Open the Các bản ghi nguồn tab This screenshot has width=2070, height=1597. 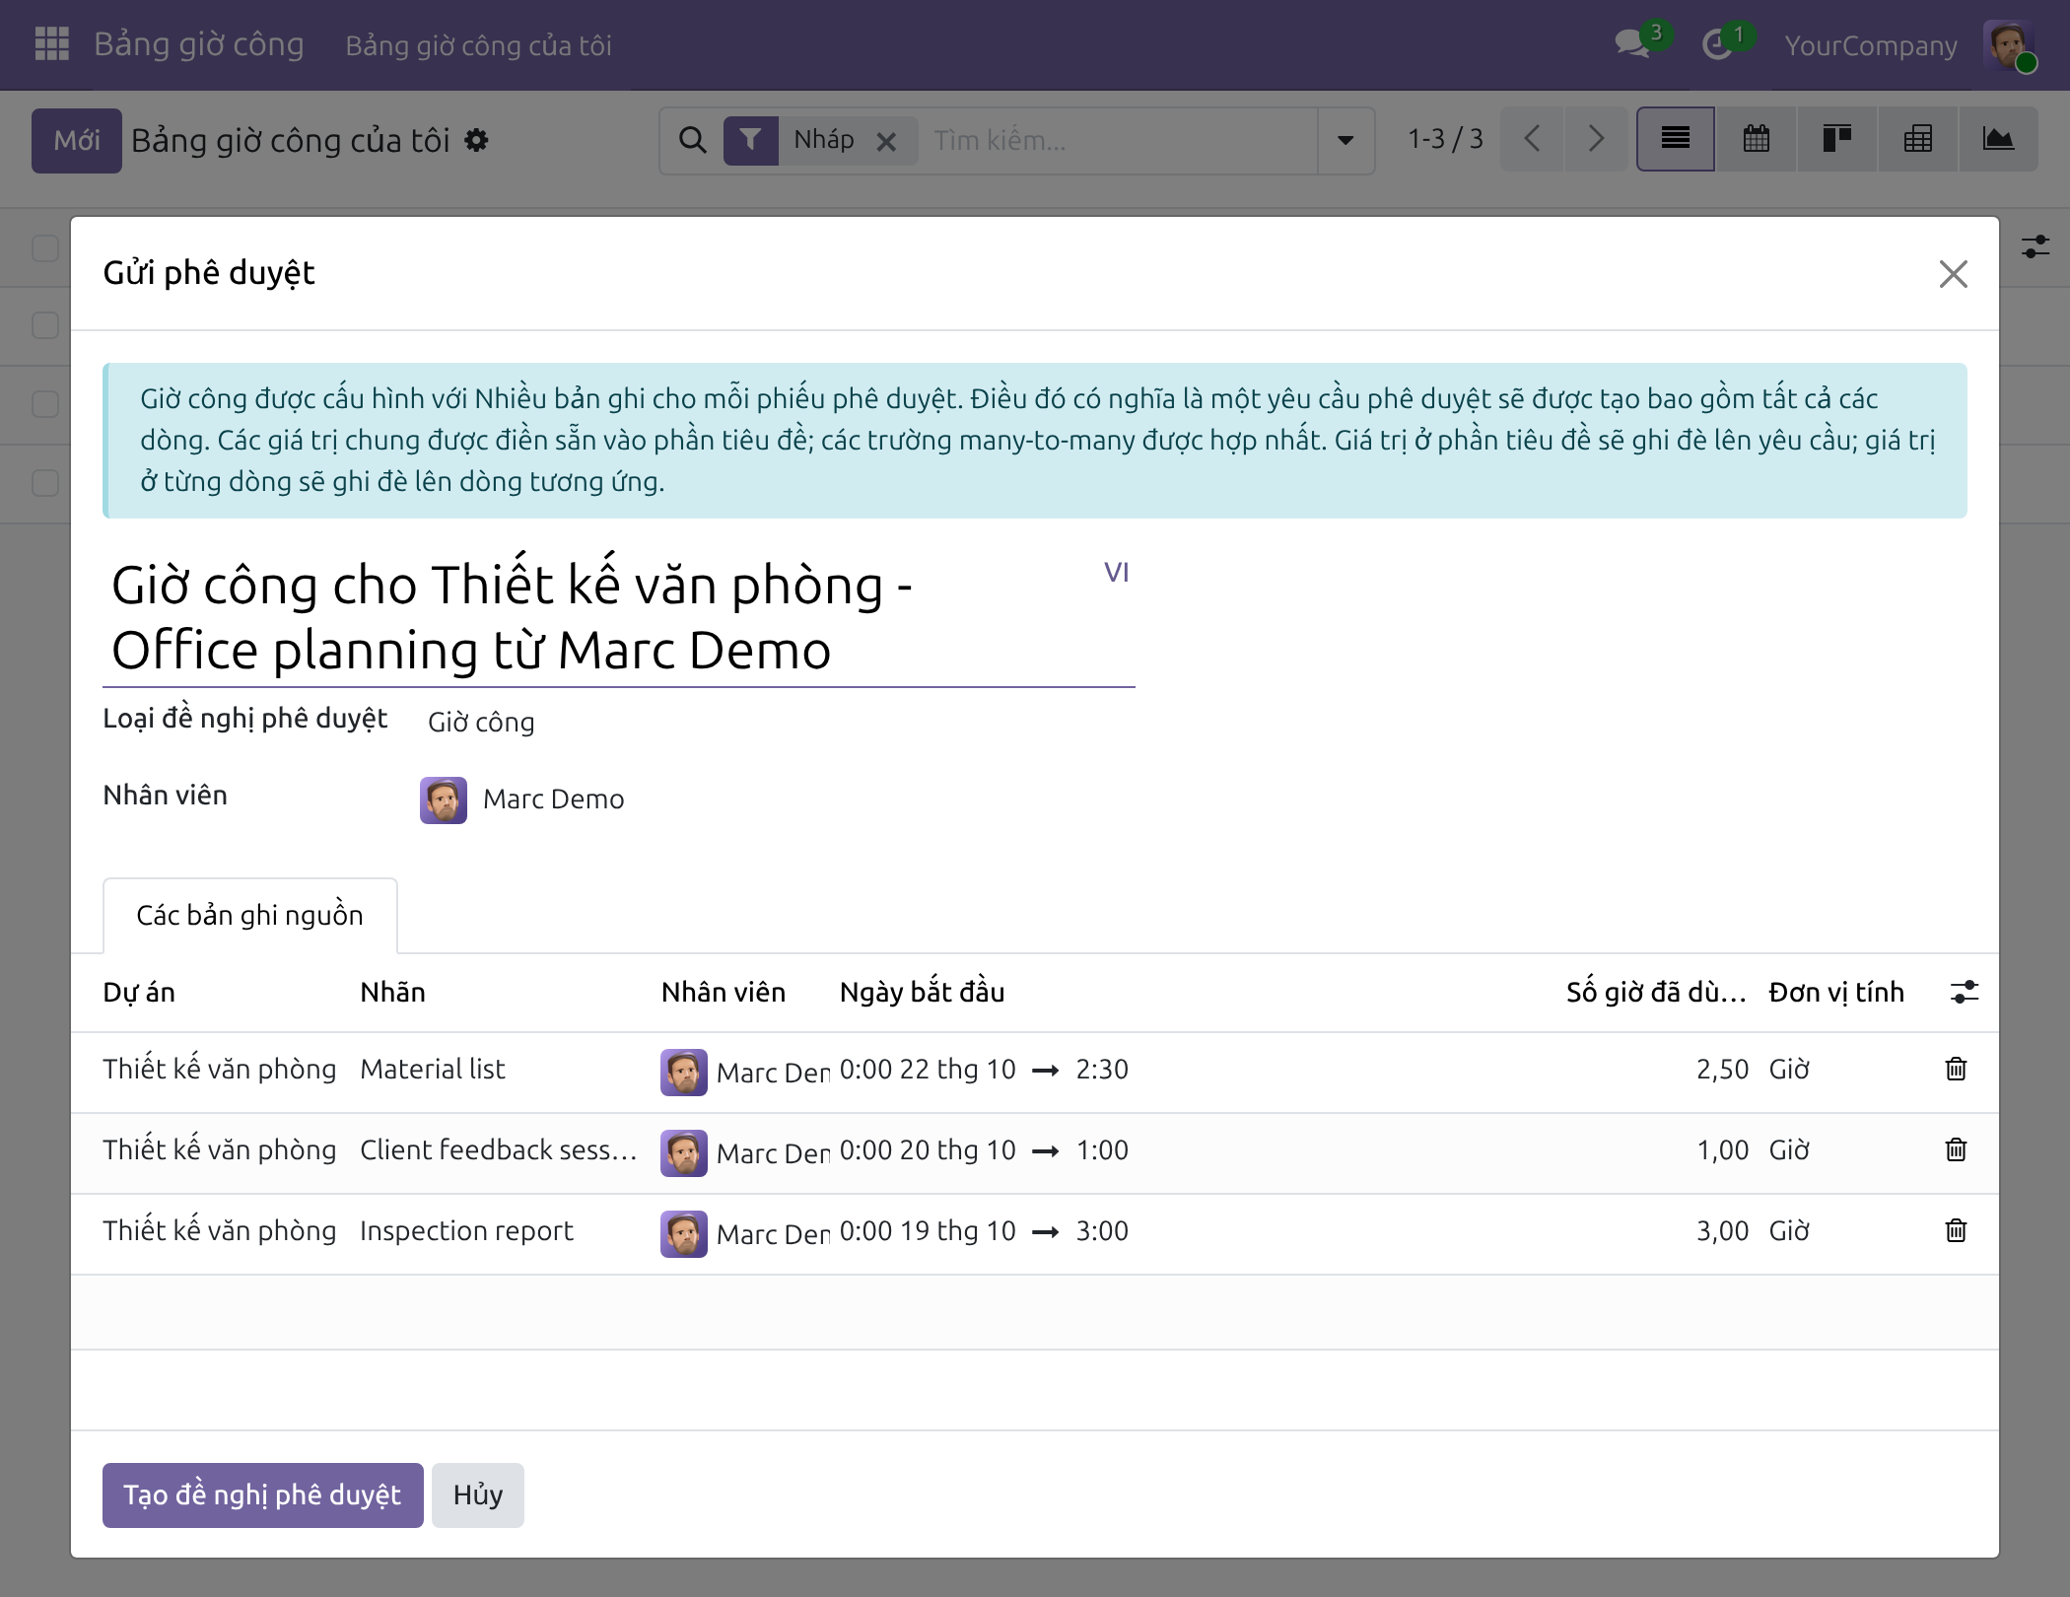249,915
